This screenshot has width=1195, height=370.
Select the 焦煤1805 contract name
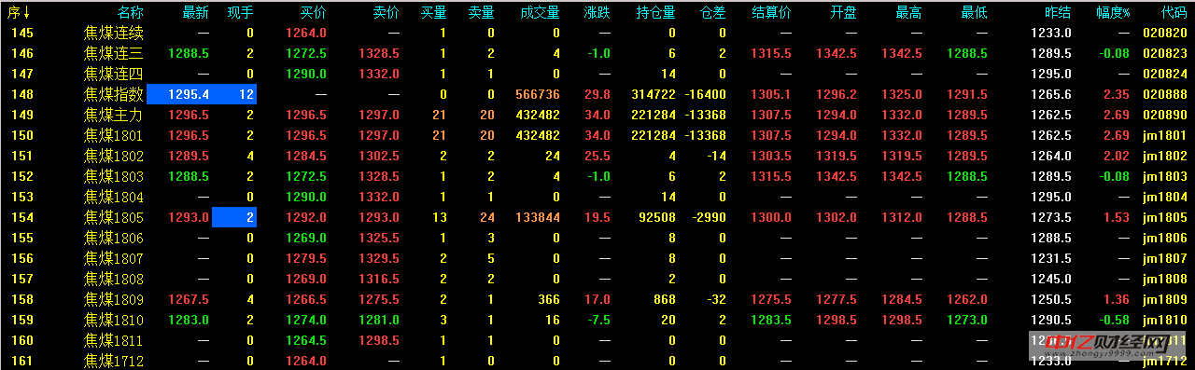[114, 217]
